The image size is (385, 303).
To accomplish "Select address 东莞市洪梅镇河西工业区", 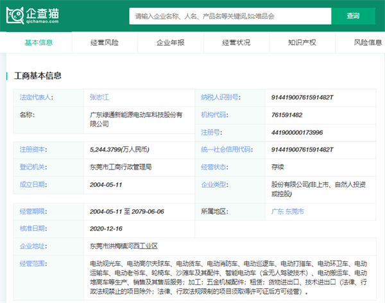I will click(x=124, y=247).
